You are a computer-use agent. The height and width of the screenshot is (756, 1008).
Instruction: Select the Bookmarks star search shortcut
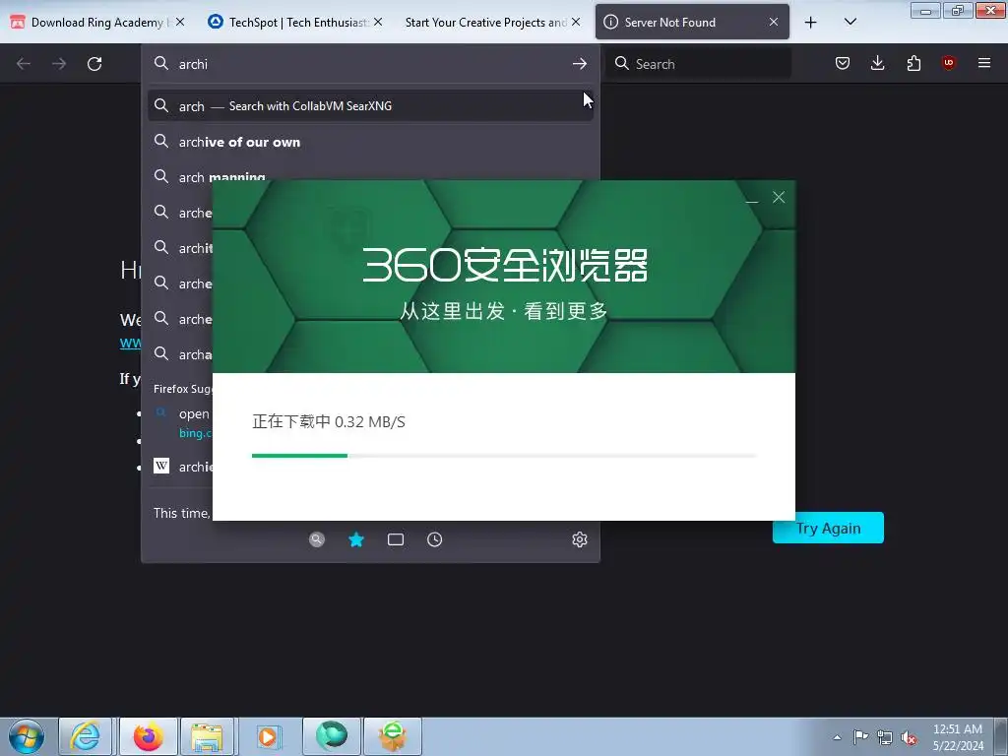(356, 539)
